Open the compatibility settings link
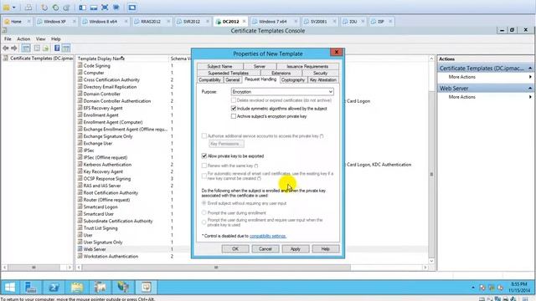Image resolution: width=536 pixels, height=301 pixels. tap(268, 236)
